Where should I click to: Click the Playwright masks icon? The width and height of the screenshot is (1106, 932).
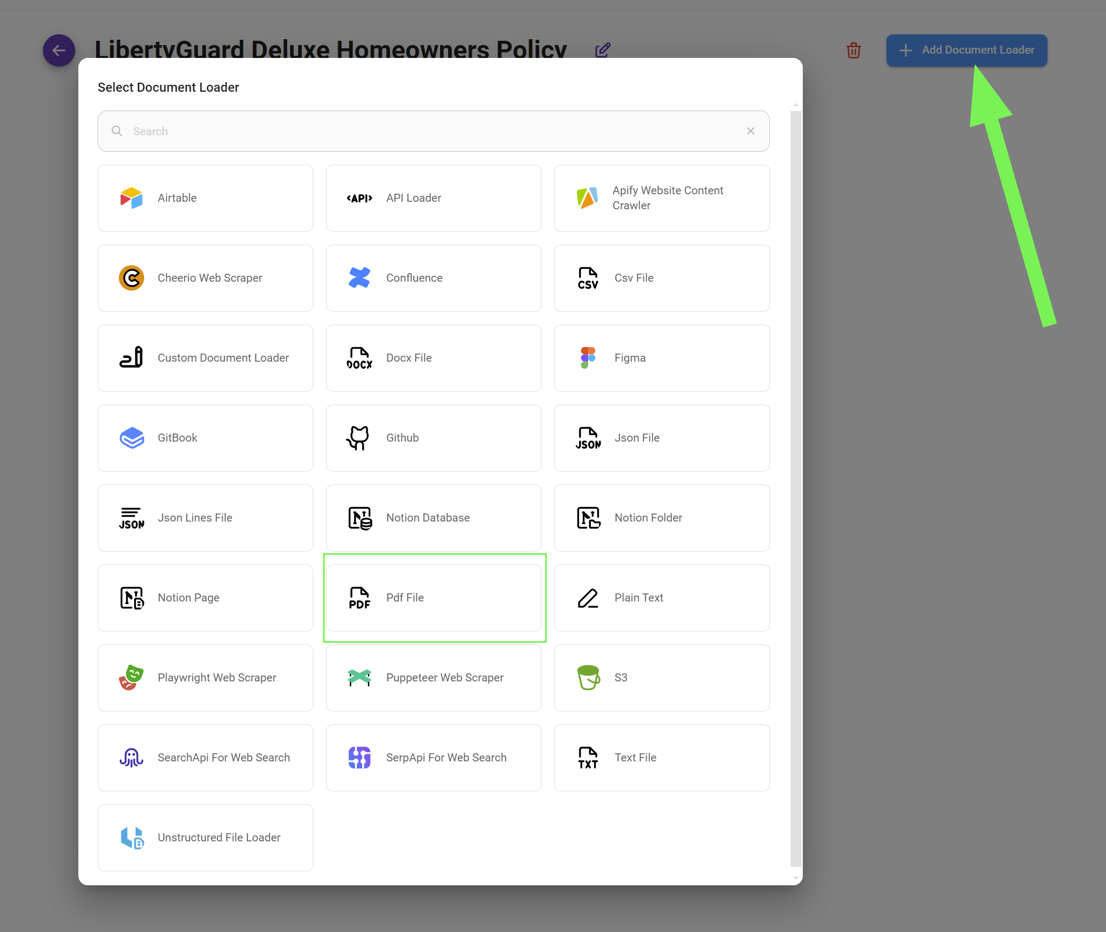(x=131, y=678)
